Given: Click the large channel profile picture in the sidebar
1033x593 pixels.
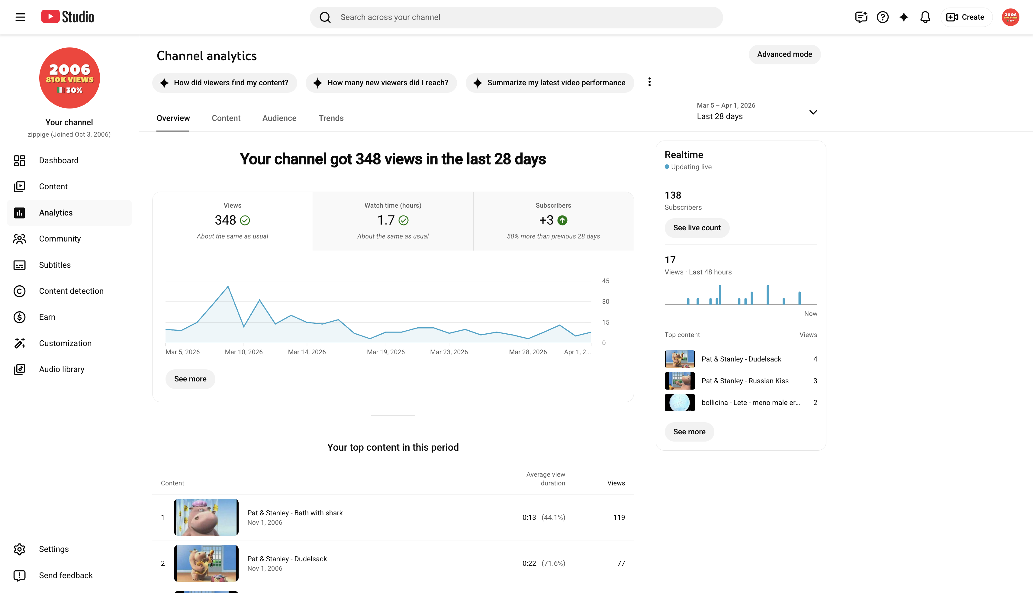Looking at the screenshot, I should pyautogui.click(x=69, y=78).
